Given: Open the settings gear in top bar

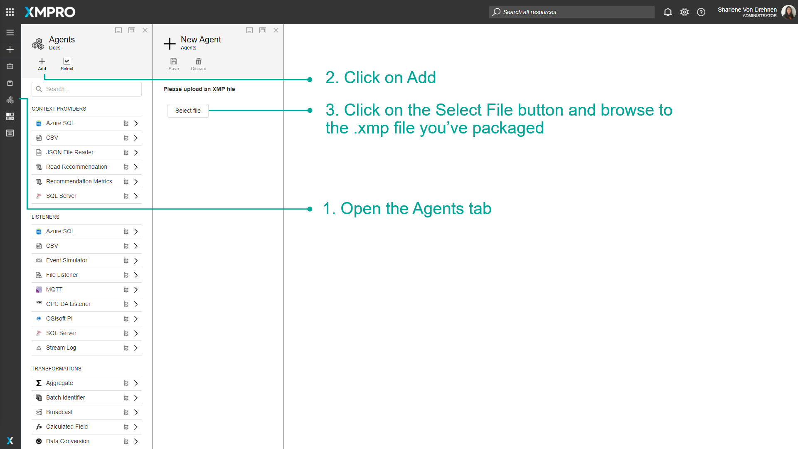Looking at the screenshot, I should pyautogui.click(x=685, y=12).
